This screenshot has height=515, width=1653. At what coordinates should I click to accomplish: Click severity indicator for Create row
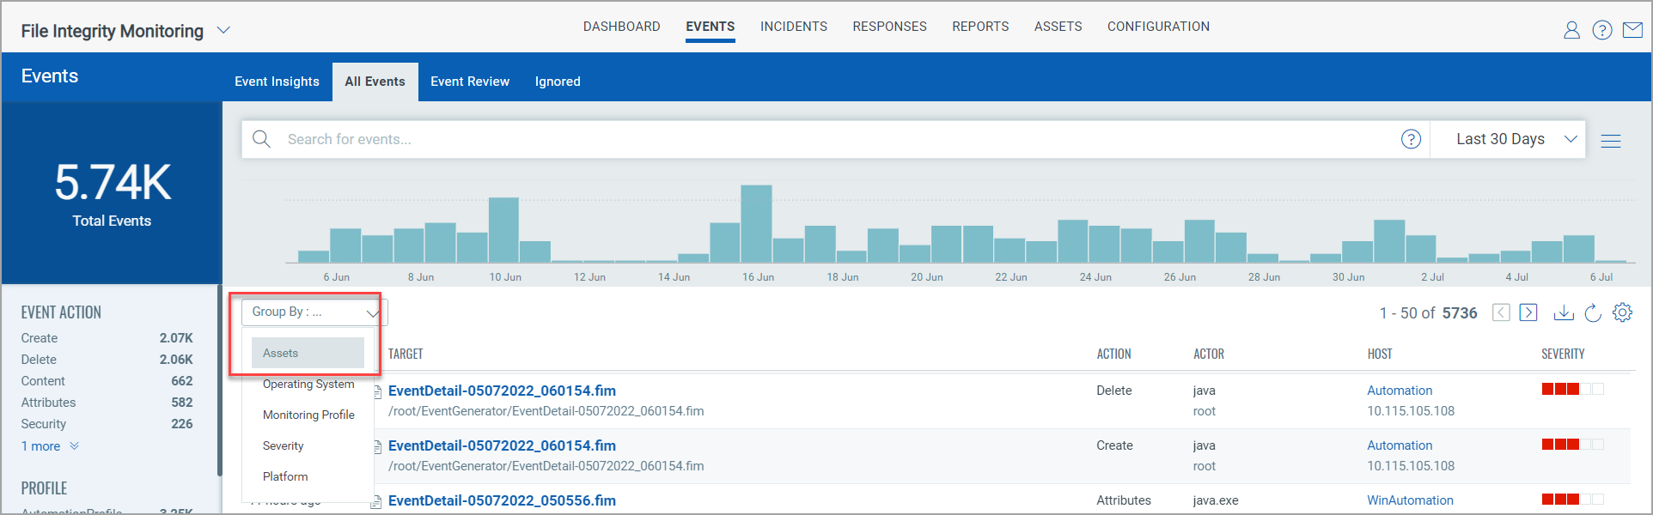pos(1572,444)
